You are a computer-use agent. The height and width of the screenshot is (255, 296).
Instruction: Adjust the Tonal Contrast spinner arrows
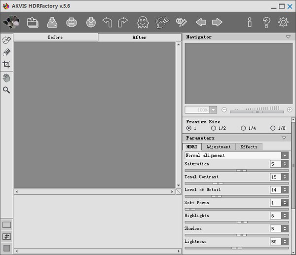(x=285, y=177)
